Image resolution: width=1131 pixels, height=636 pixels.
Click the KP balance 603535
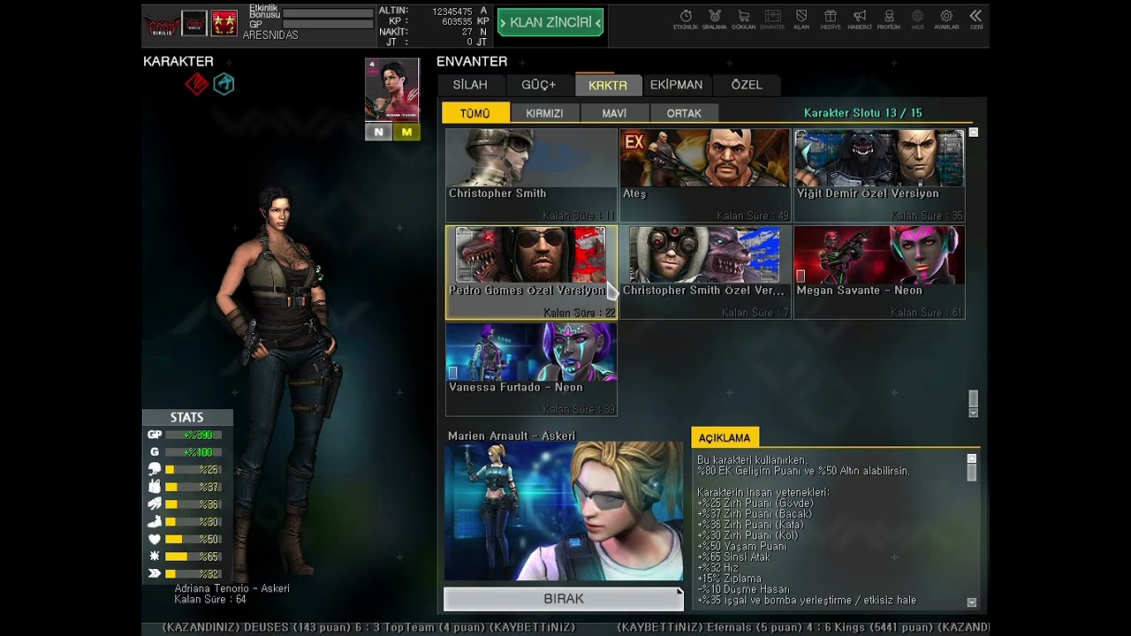pyautogui.click(x=457, y=21)
